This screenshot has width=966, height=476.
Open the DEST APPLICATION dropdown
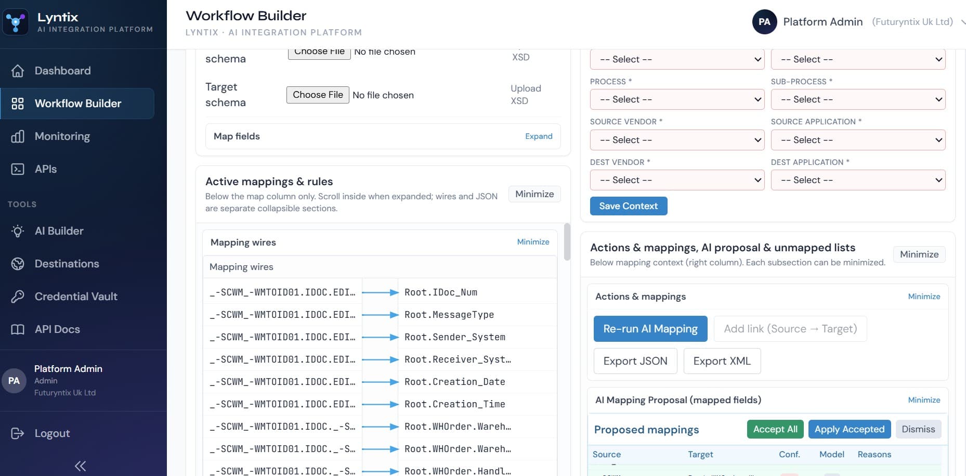point(858,180)
